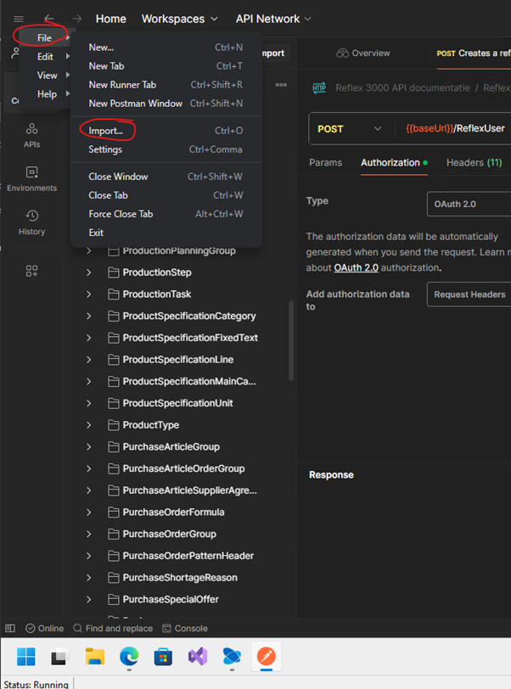Open the Workspaces dropdown
Screen dimensions: 511x689
click(179, 19)
